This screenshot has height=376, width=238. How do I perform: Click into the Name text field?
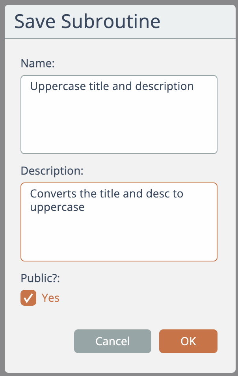click(119, 115)
